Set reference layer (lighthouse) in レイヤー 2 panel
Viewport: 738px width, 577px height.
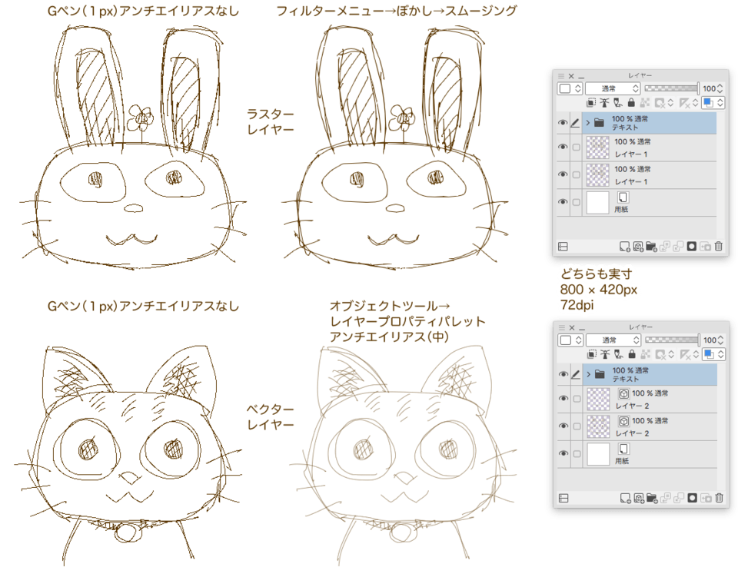(x=605, y=354)
